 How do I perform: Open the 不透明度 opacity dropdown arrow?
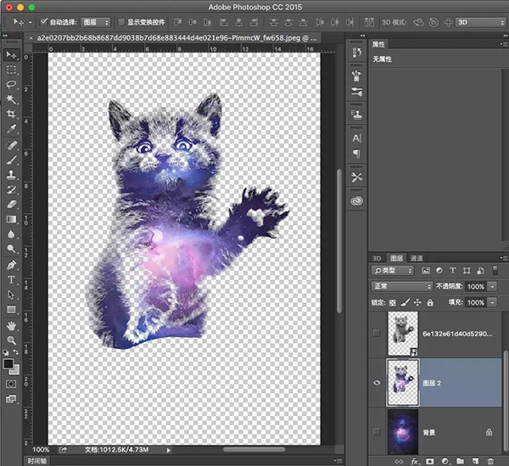[492, 287]
